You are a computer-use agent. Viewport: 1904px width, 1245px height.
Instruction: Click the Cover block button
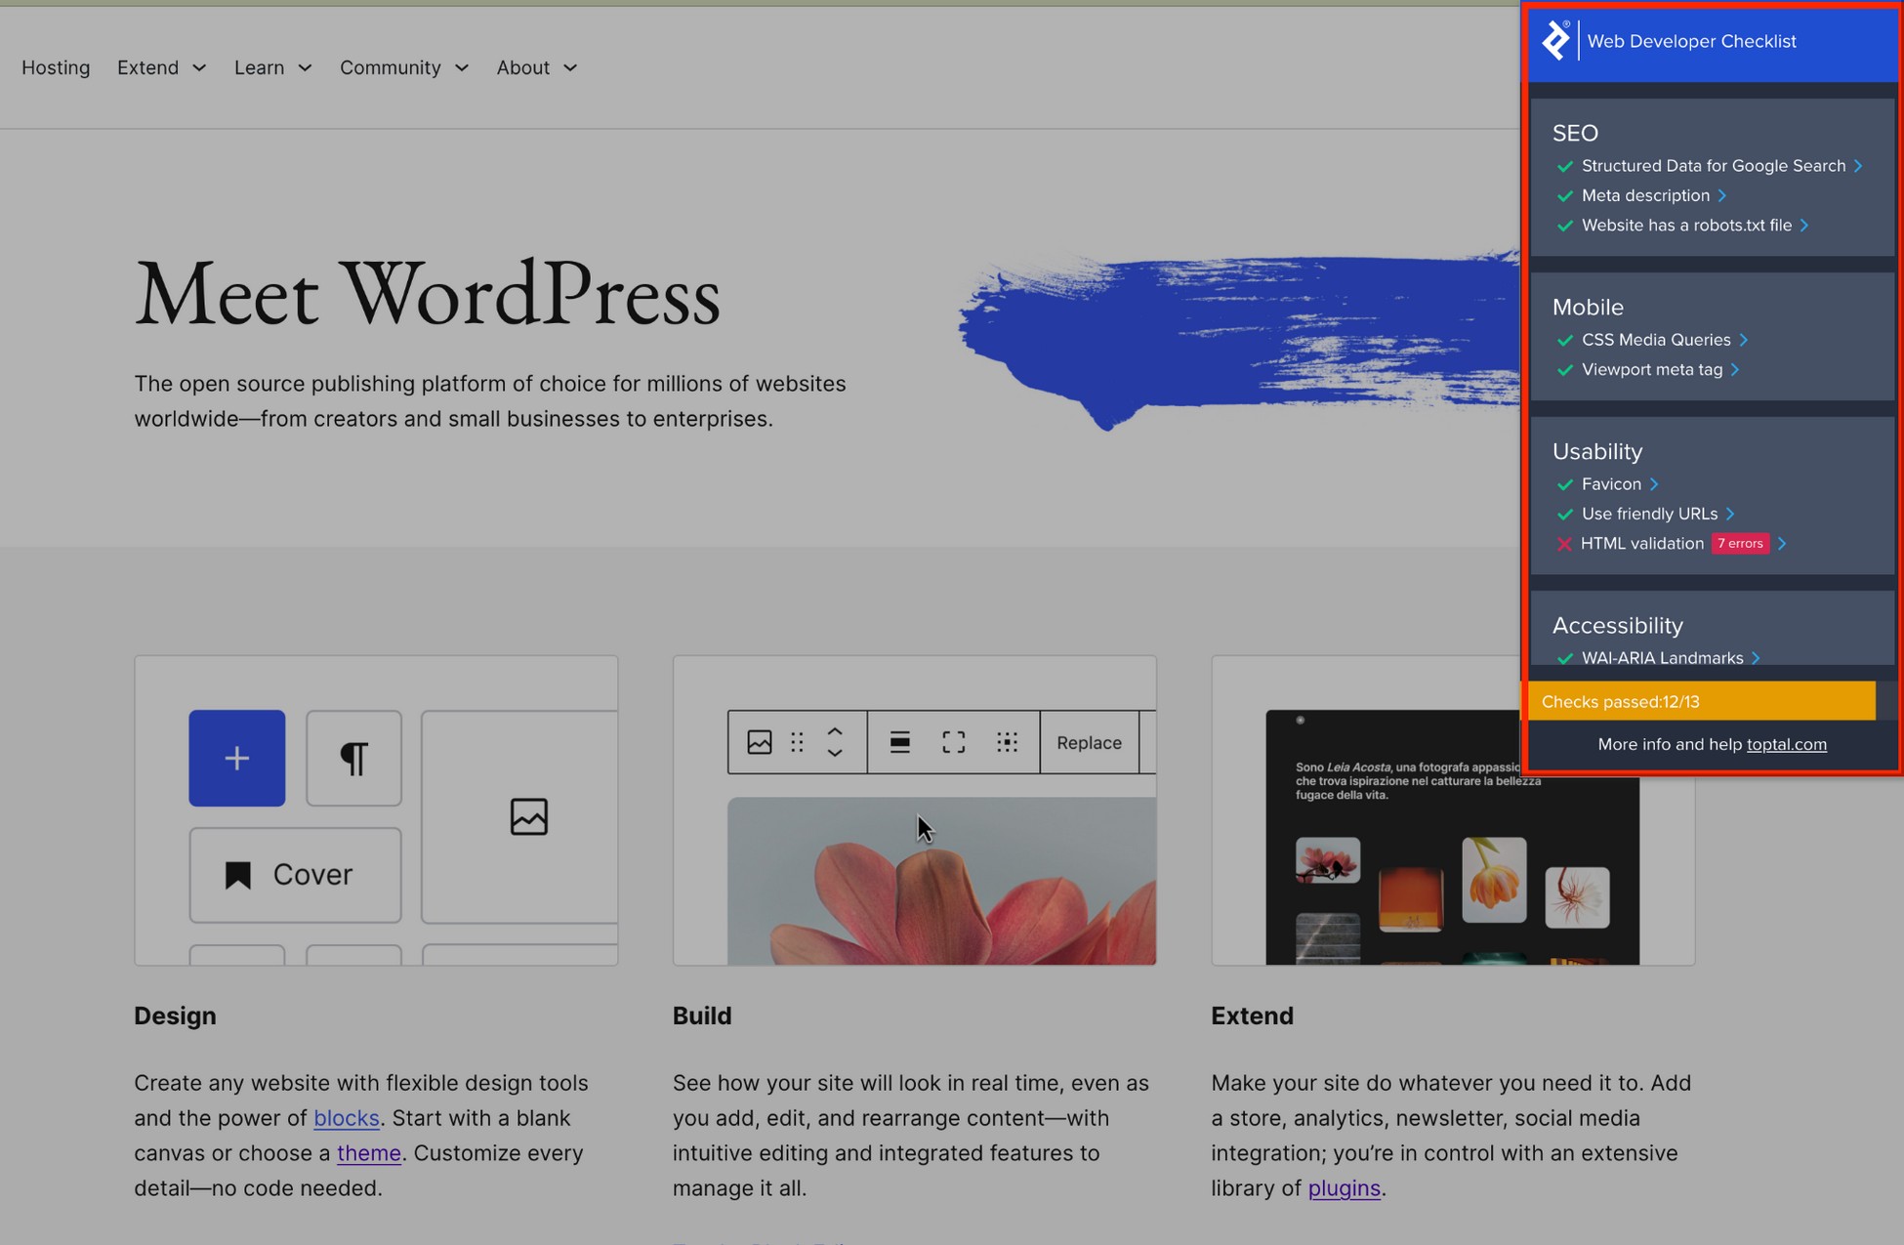click(295, 875)
